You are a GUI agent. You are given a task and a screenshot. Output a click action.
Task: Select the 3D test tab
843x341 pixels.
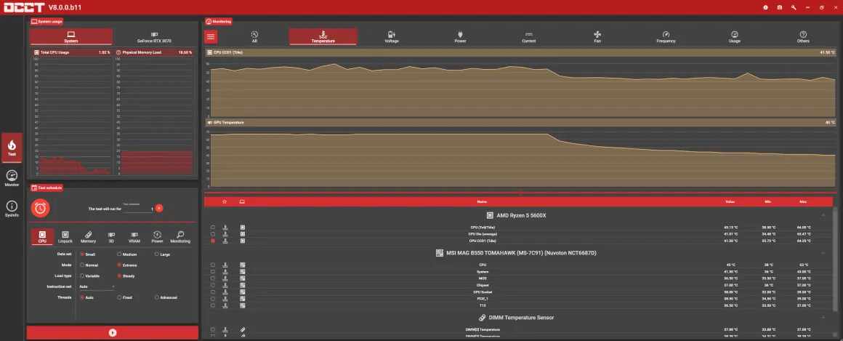click(x=111, y=237)
